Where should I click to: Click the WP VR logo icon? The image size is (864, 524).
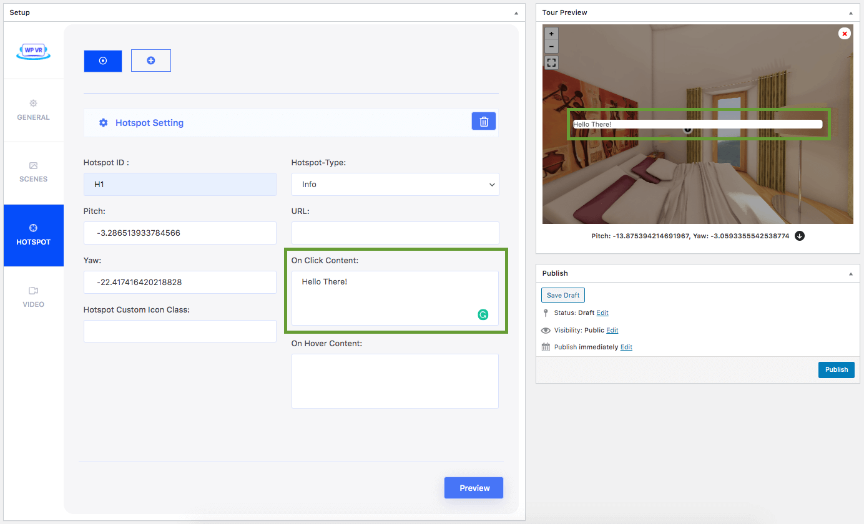[33, 52]
